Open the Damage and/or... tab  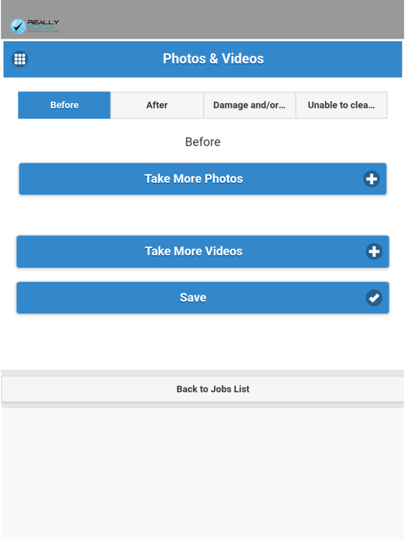tap(249, 105)
